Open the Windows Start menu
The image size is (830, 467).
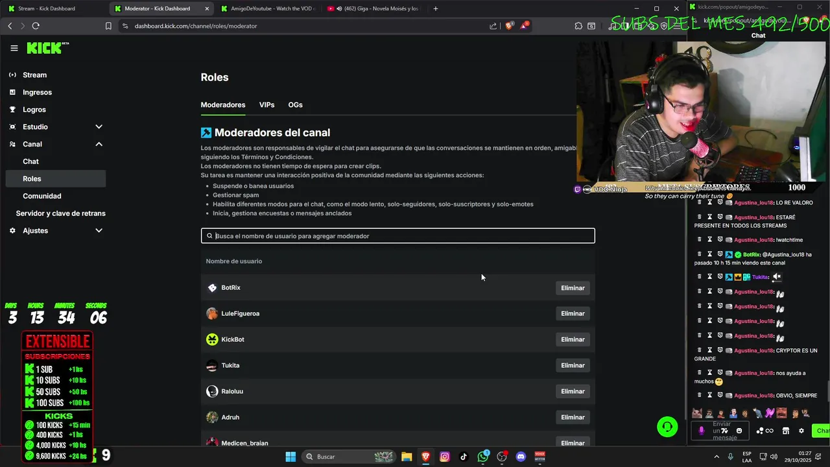pos(290,457)
